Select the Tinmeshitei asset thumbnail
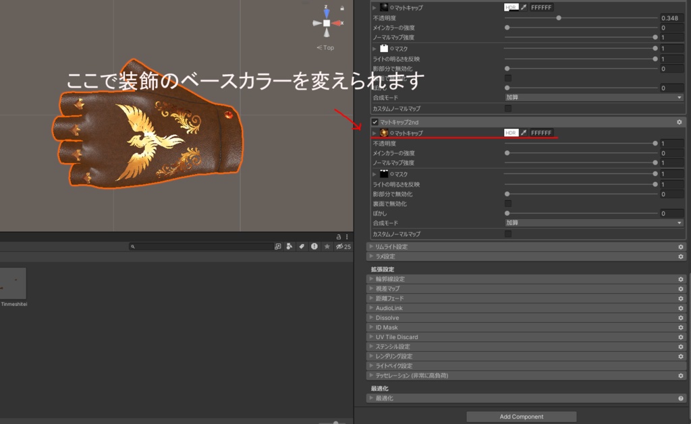 13,284
